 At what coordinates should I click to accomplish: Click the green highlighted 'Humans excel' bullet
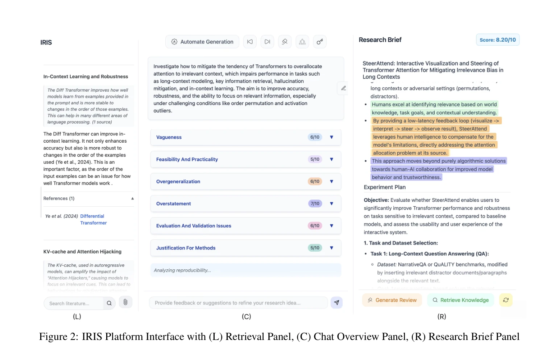434,109
